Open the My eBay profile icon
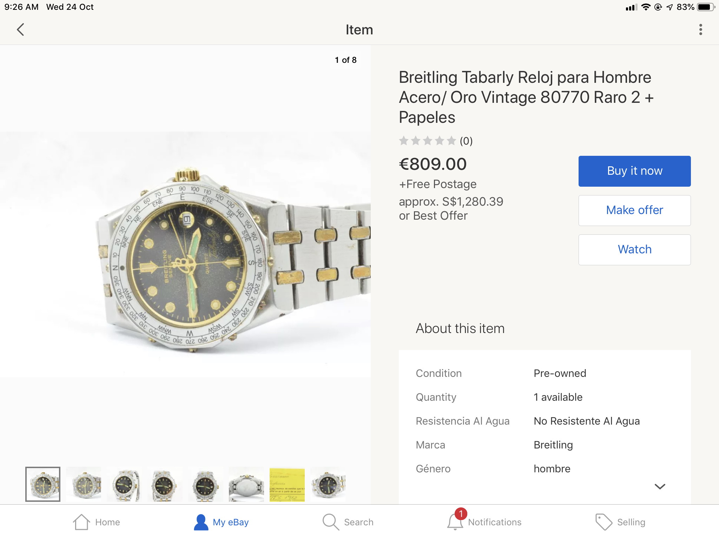Image resolution: width=719 pixels, height=539 pixels. (201, 522)
